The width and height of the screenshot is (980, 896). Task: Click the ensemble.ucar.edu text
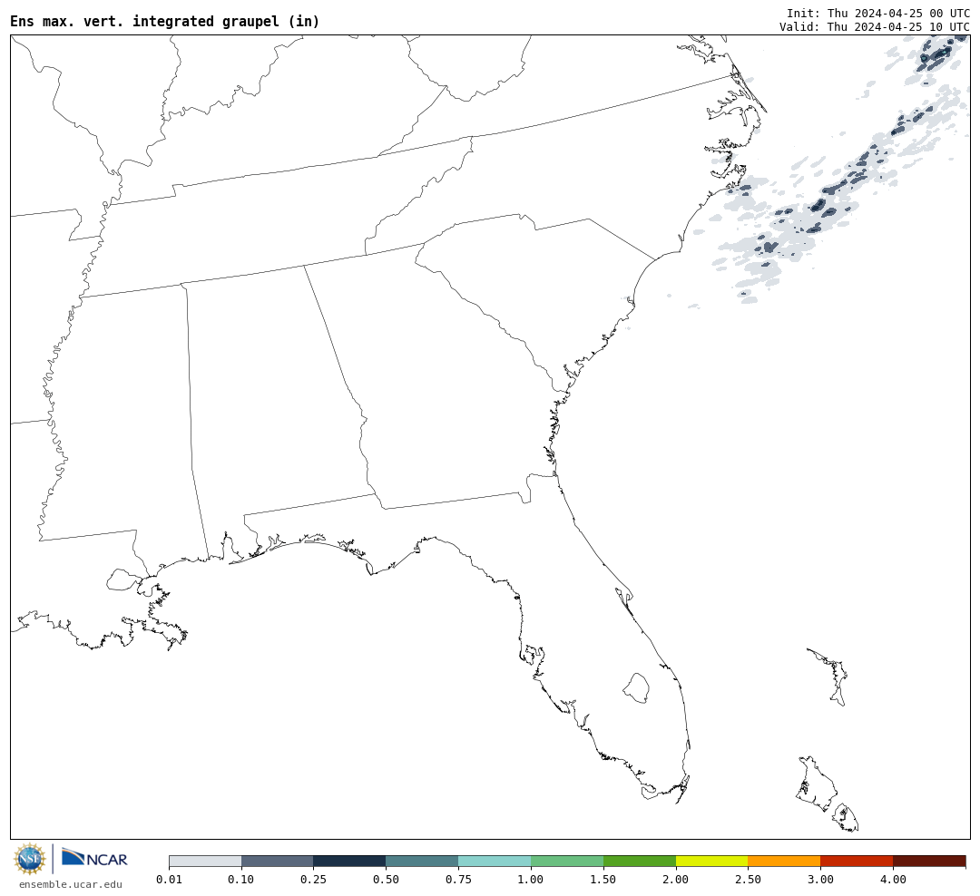tap(71, 884)
